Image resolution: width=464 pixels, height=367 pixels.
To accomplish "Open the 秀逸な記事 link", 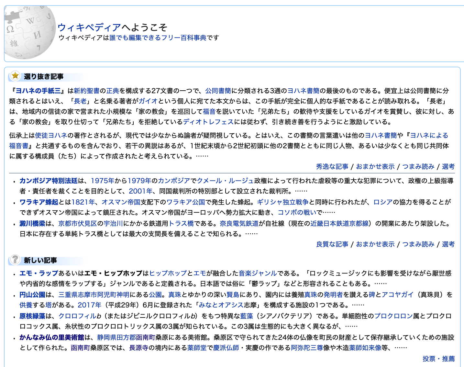I will click(x=332, y=167).
